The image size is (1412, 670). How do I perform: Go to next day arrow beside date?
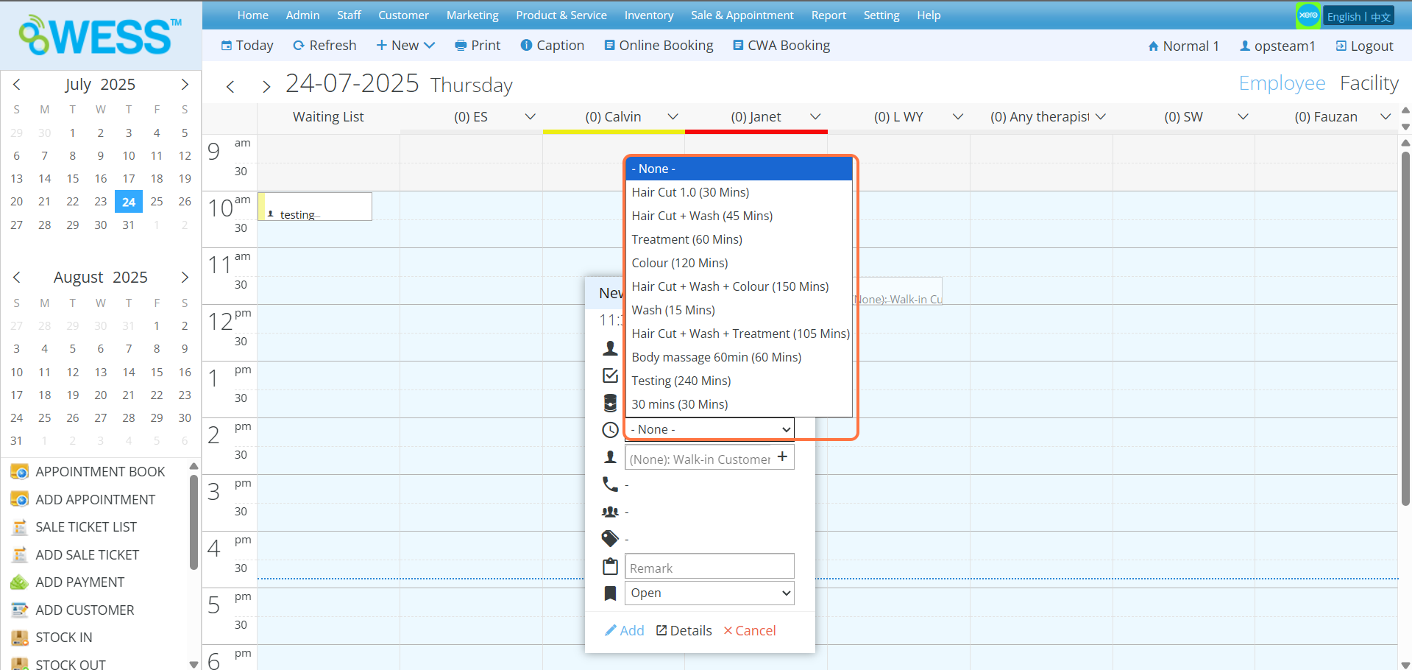(266, 87)
